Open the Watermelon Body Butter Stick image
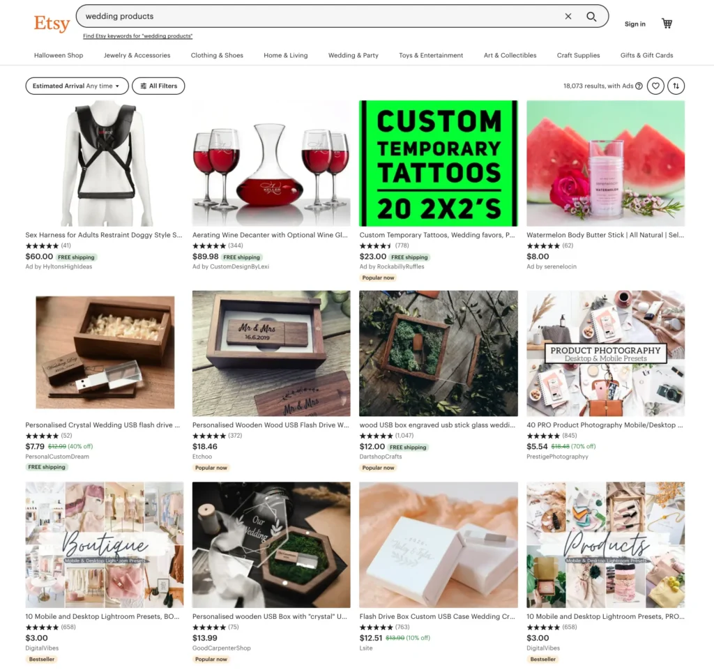This screenshot has height=672, width=714. [x=605, y=163]
